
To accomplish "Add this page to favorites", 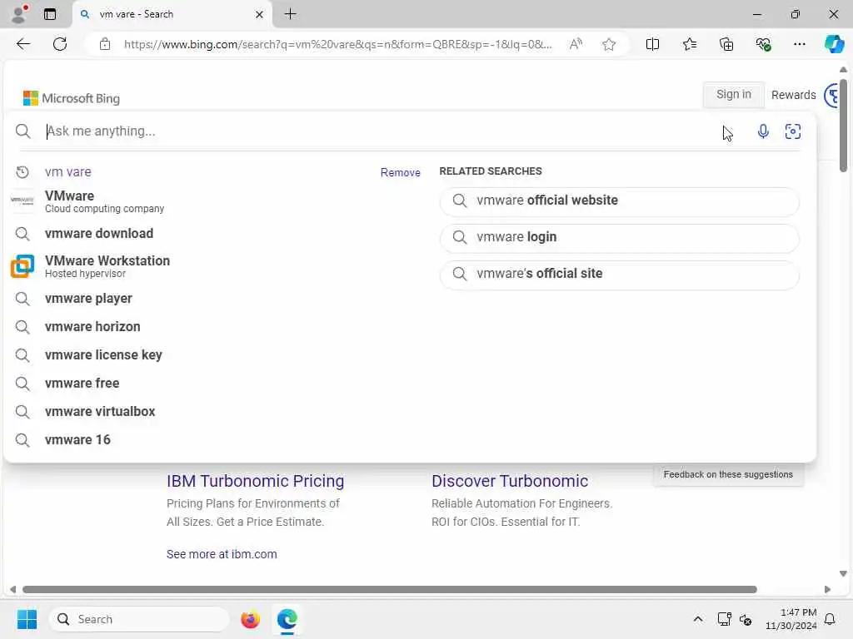I will coord(609,44).
